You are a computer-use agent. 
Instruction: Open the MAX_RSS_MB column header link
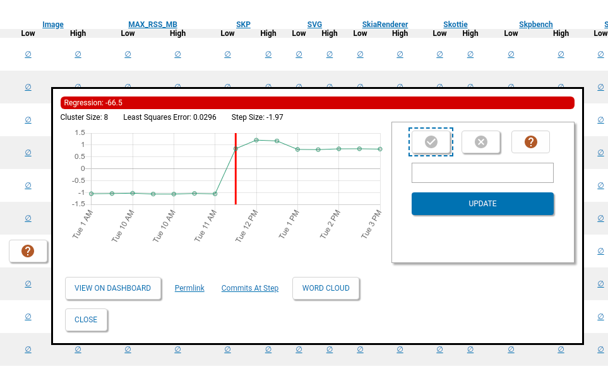(x=153, y=25)
